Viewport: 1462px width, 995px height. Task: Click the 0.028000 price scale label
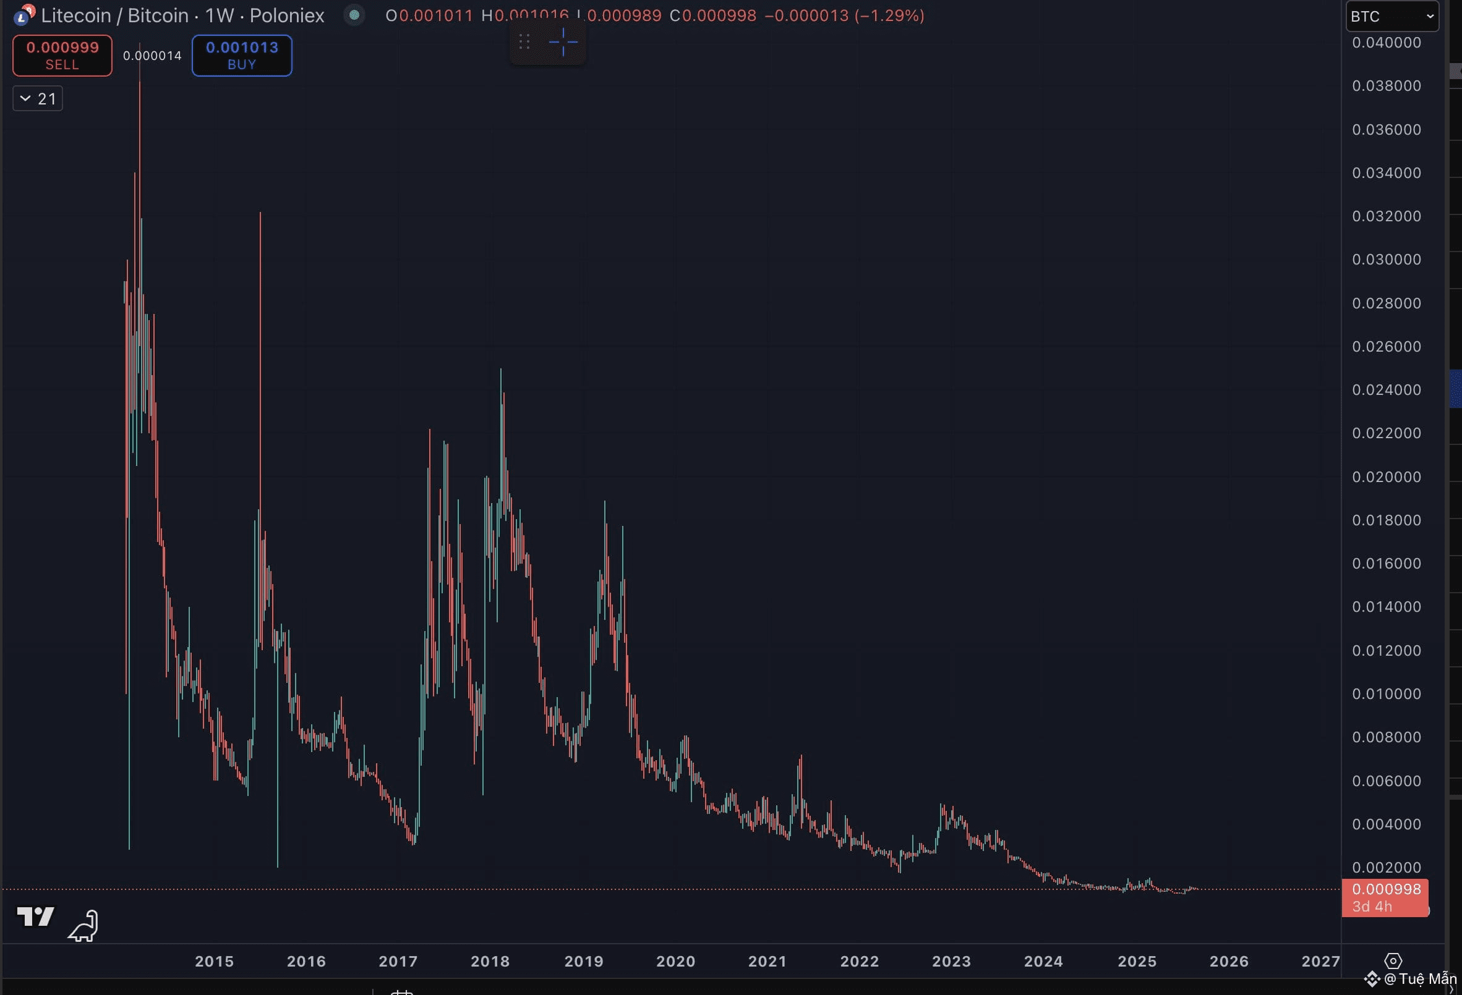pyautogui.click(x=1387, y=303)
